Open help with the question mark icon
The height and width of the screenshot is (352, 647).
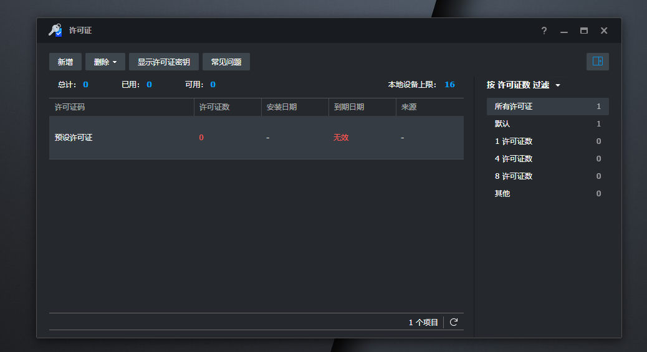click(x=544, y=31)
